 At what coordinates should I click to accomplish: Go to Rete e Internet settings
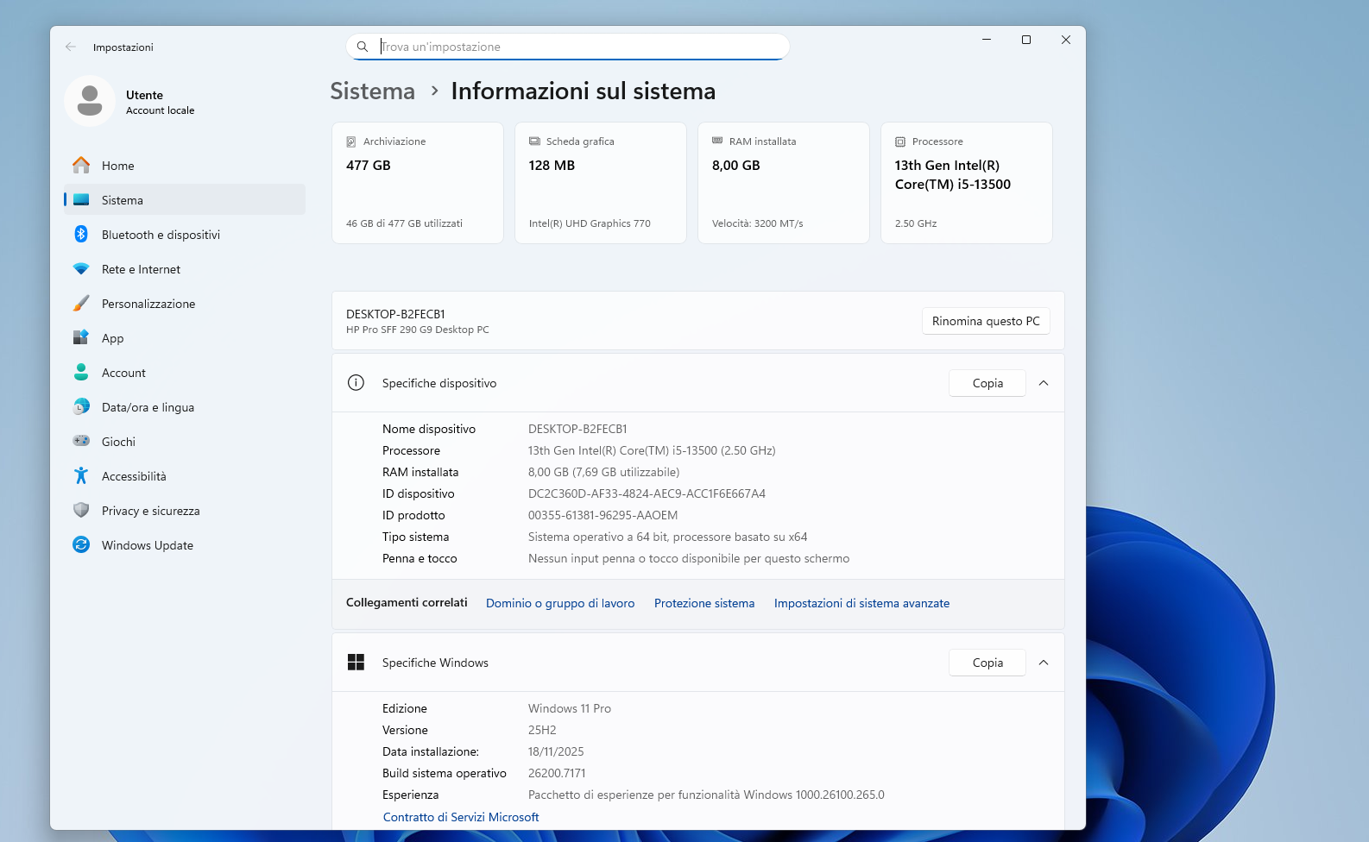point(185,268)
